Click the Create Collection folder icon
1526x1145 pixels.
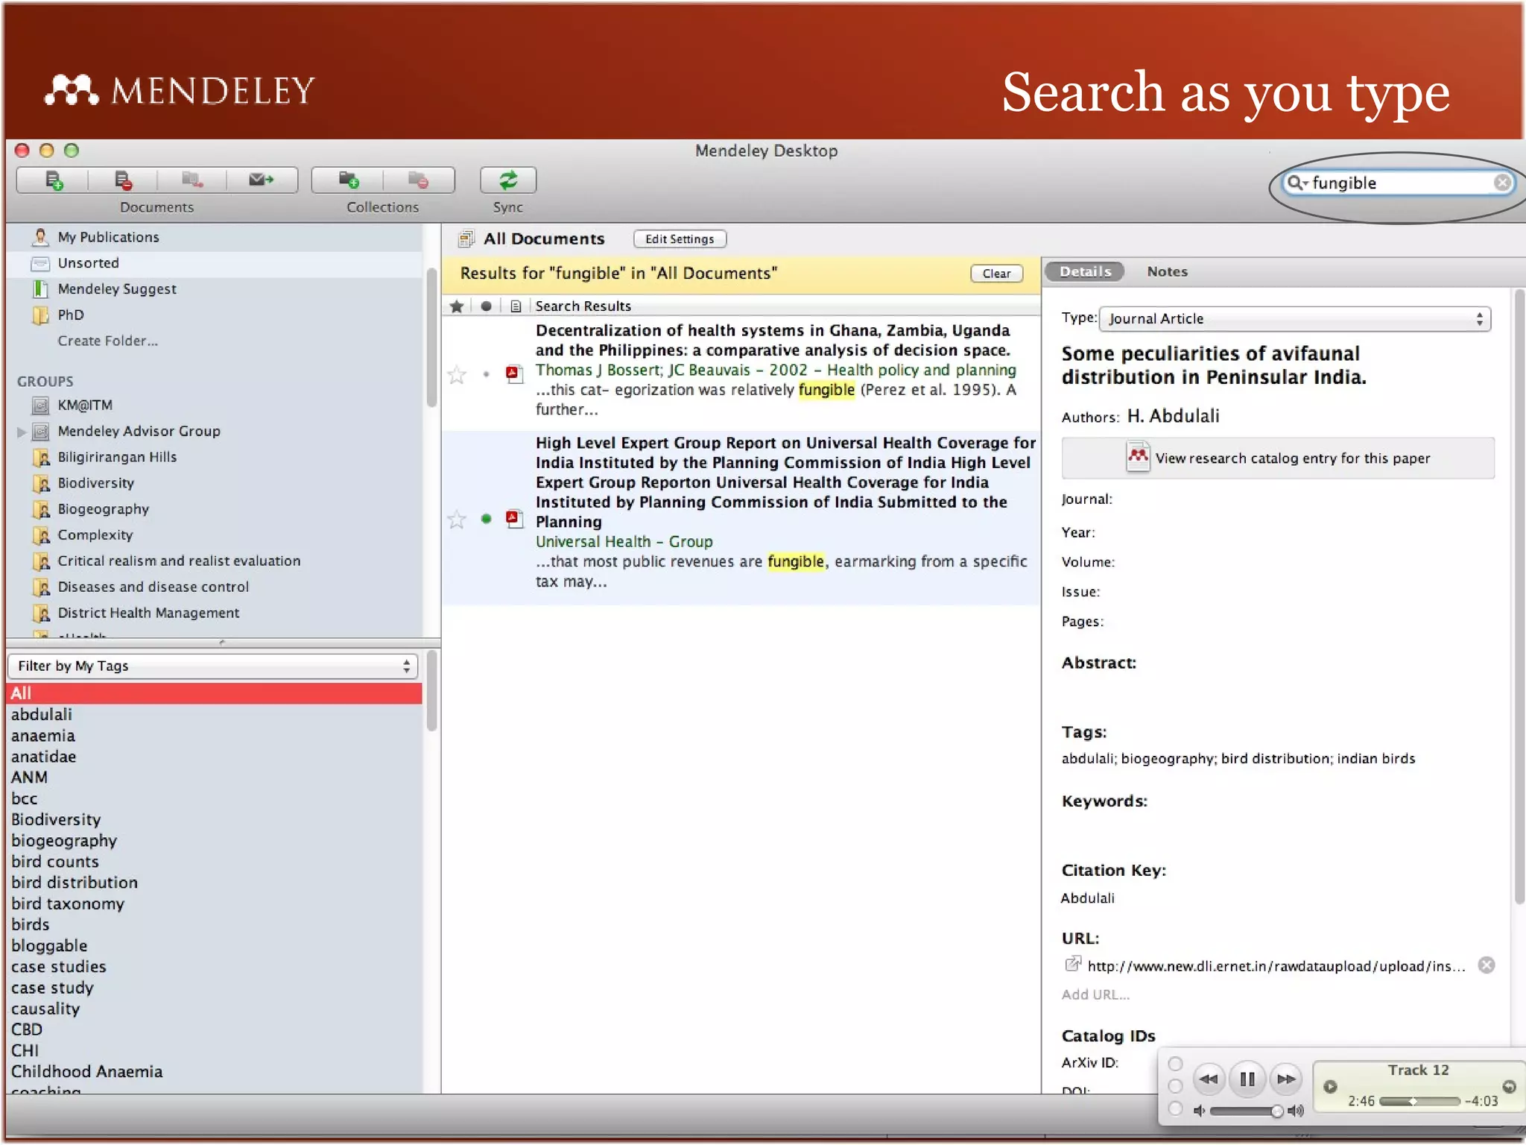(349, 180)
